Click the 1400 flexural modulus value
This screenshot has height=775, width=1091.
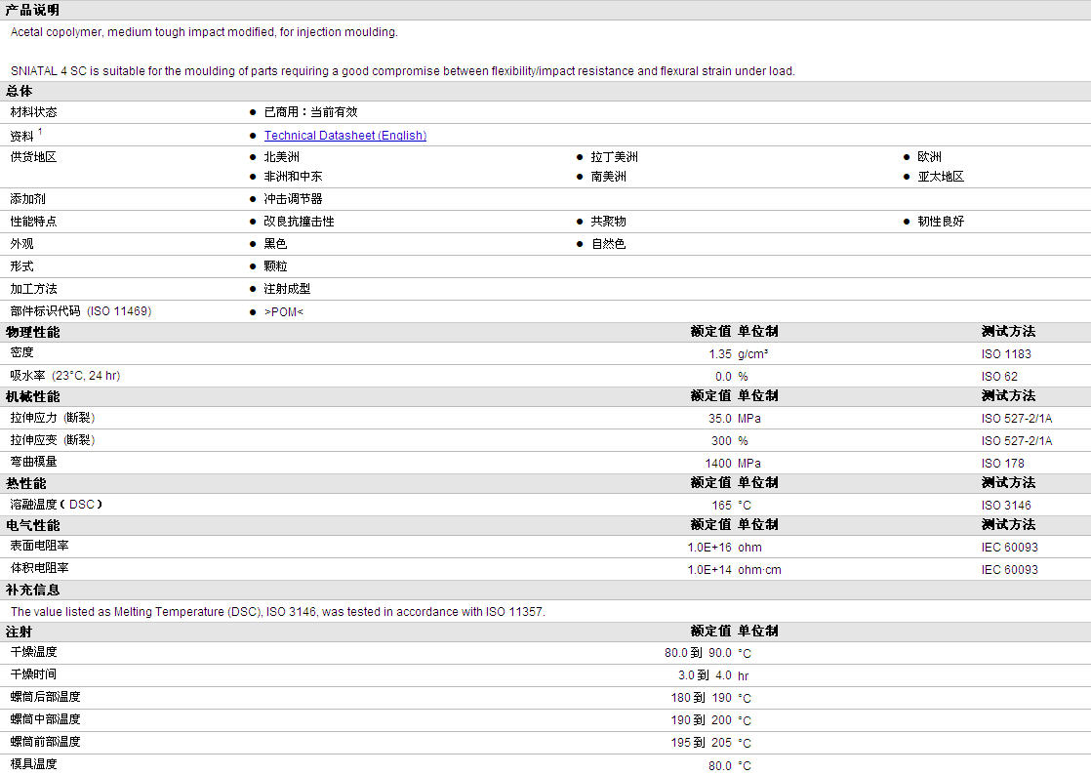point(718,464)
